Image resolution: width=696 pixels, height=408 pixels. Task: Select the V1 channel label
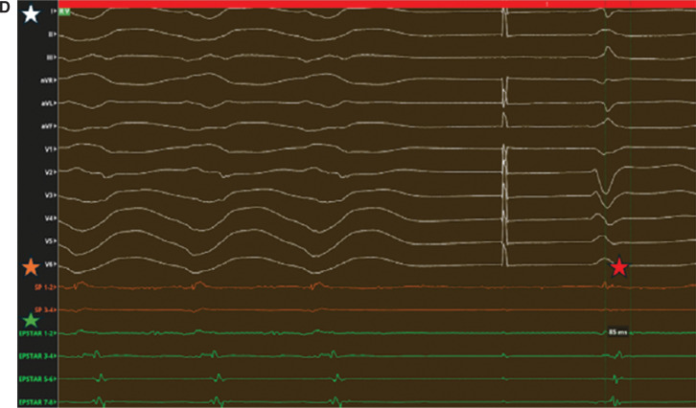point(48,149)
